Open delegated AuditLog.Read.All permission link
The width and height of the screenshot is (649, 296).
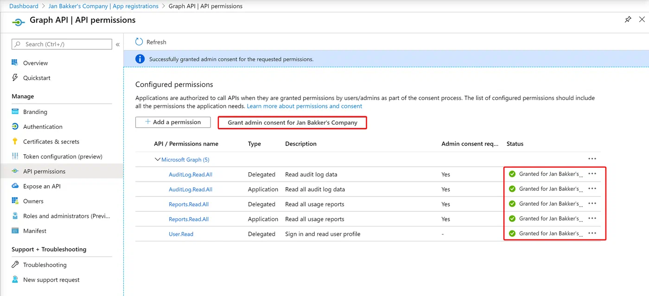191,175
